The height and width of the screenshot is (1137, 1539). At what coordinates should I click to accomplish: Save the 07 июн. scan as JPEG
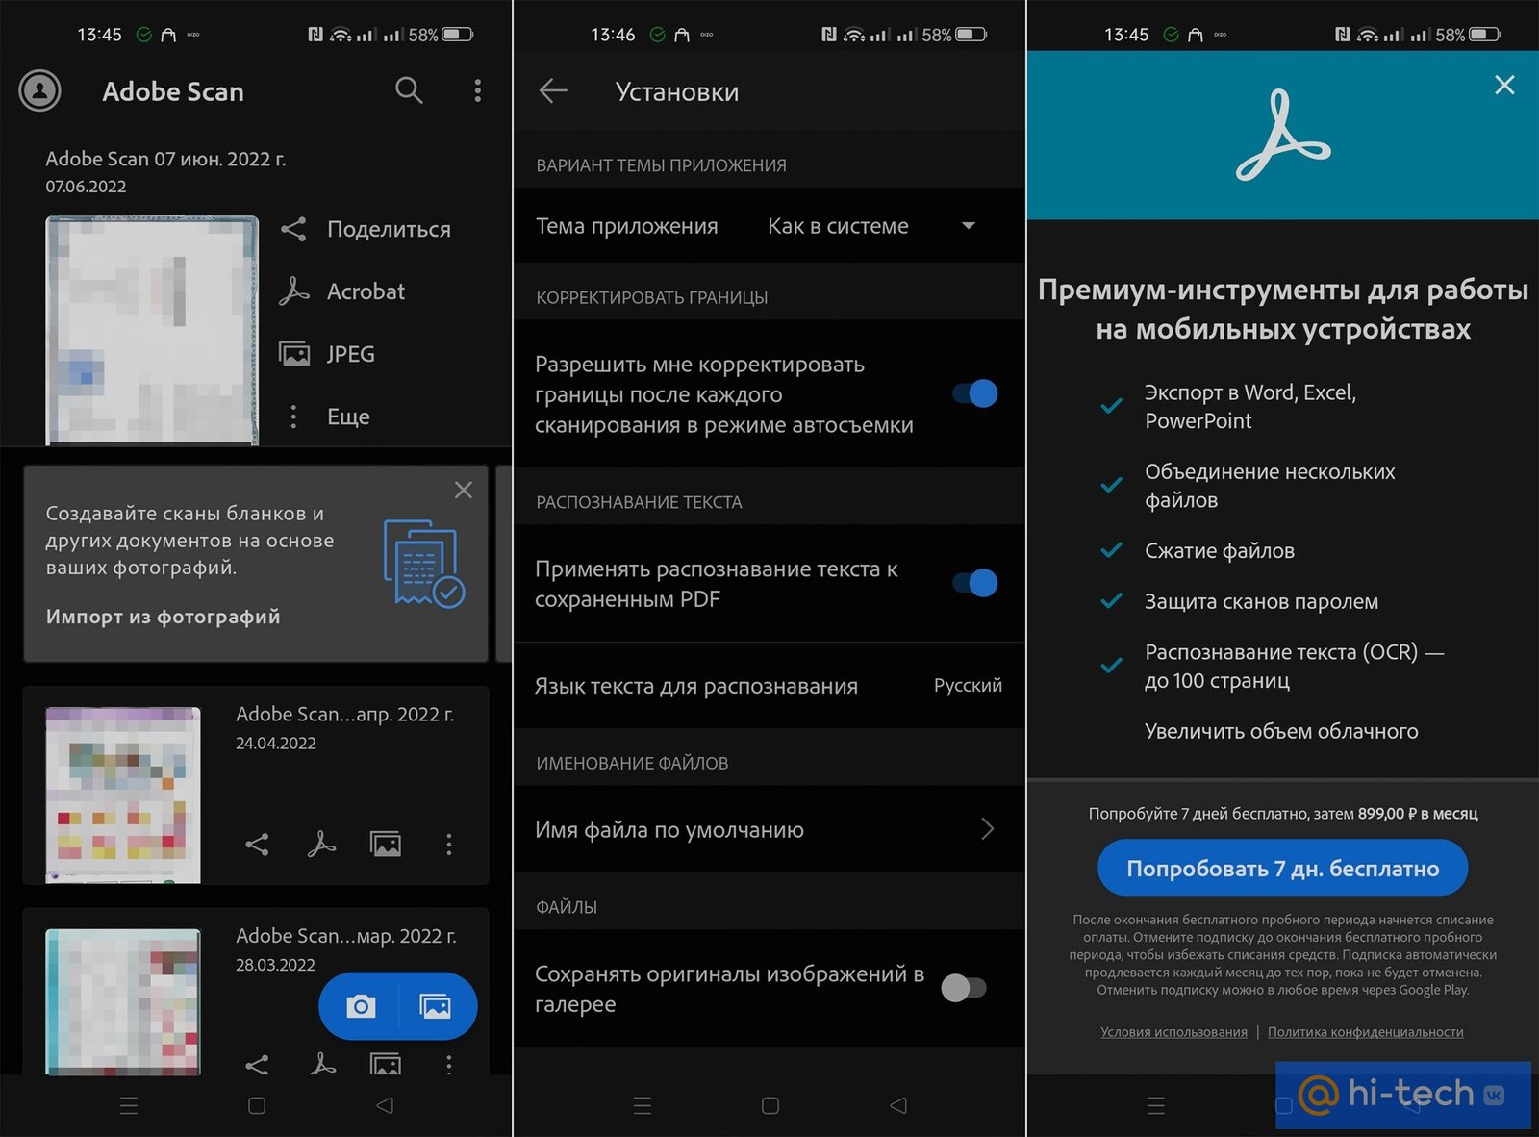327,354
